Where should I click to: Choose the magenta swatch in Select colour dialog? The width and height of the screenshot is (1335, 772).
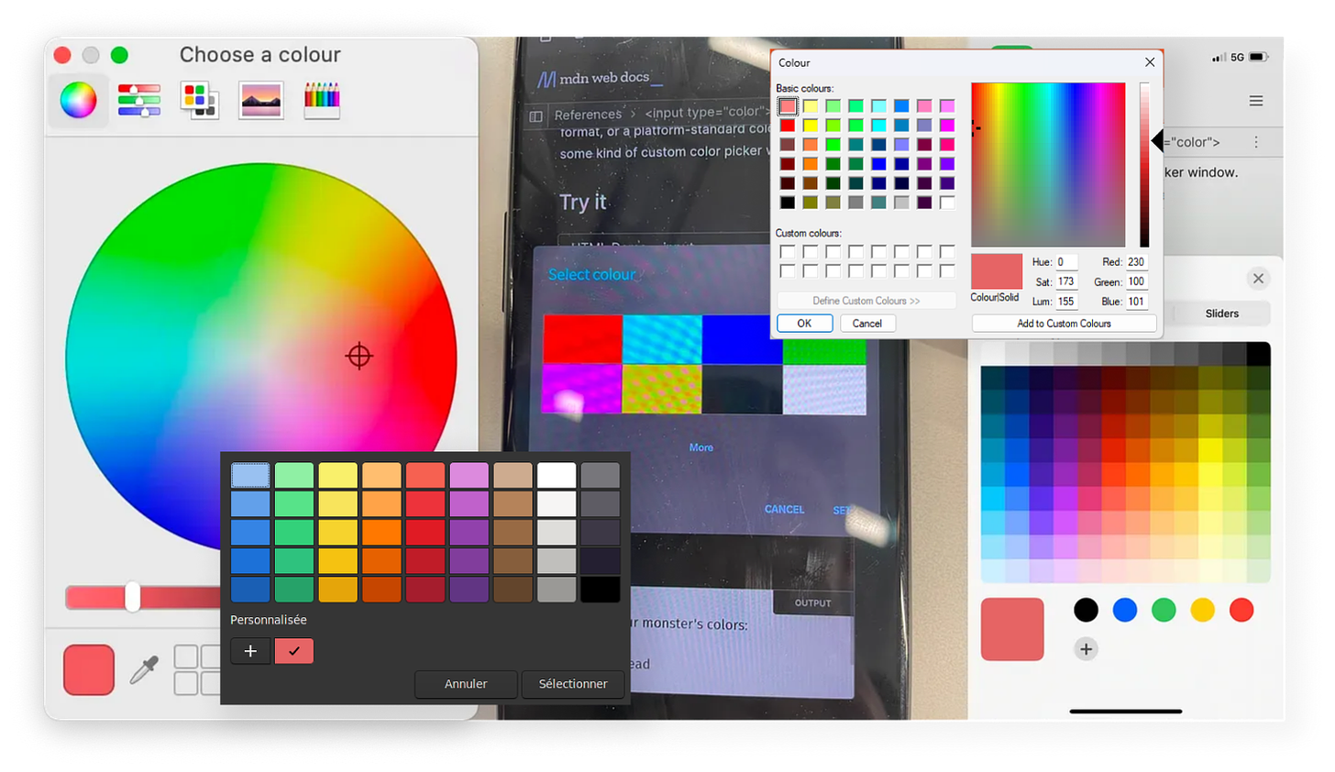pos(582,389)
